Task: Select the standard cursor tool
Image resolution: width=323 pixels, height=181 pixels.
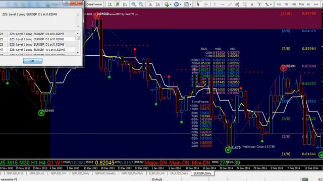Action: [x=198, y=5]
